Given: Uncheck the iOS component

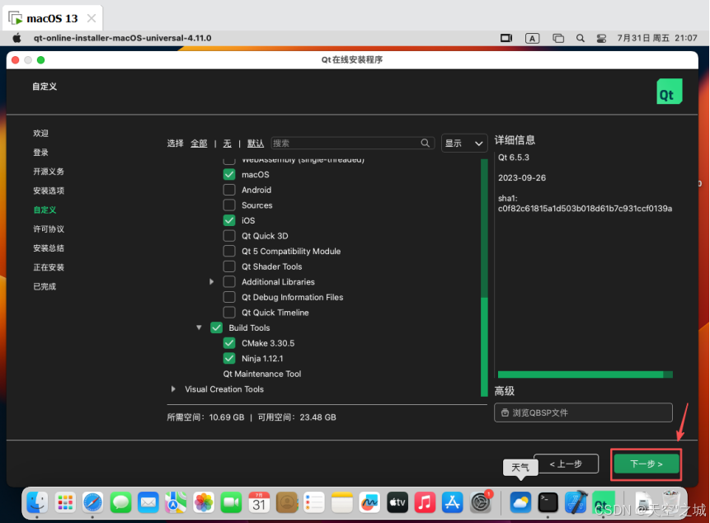Looking at the screenshot, I should (229, 220).
